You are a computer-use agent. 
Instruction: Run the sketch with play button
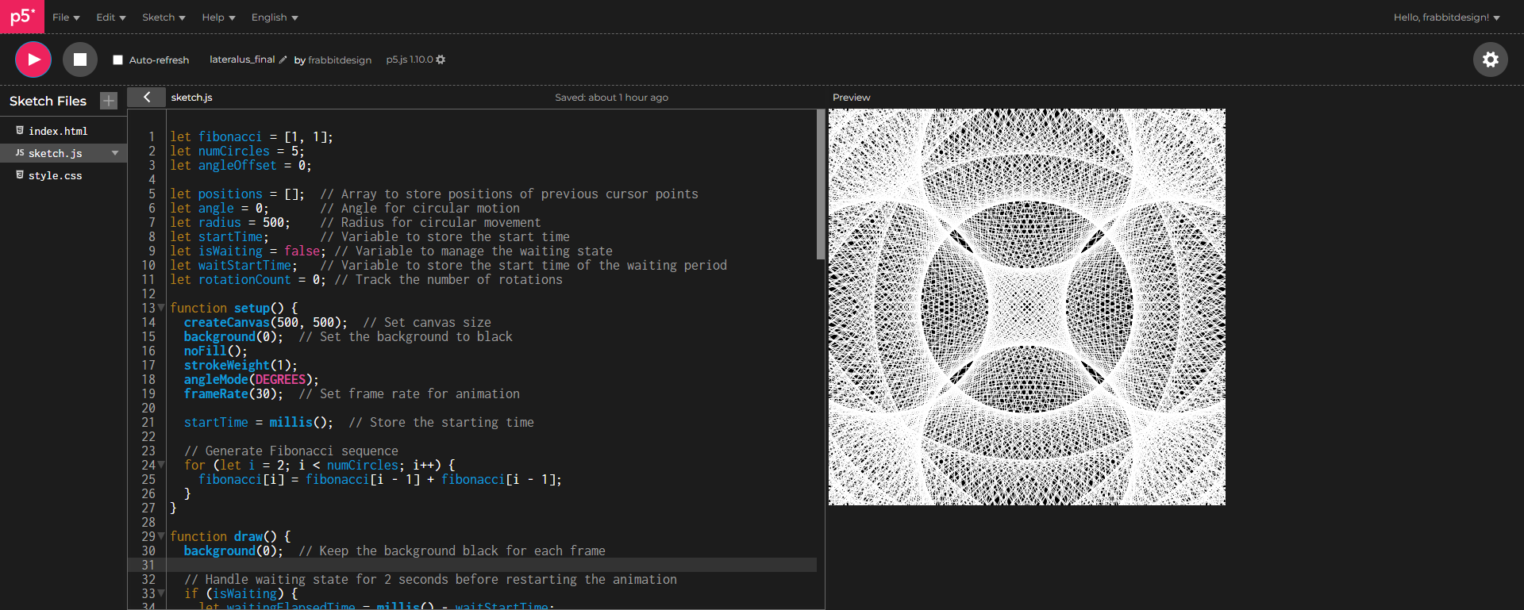pyautogui.click(x=33, y=59)
